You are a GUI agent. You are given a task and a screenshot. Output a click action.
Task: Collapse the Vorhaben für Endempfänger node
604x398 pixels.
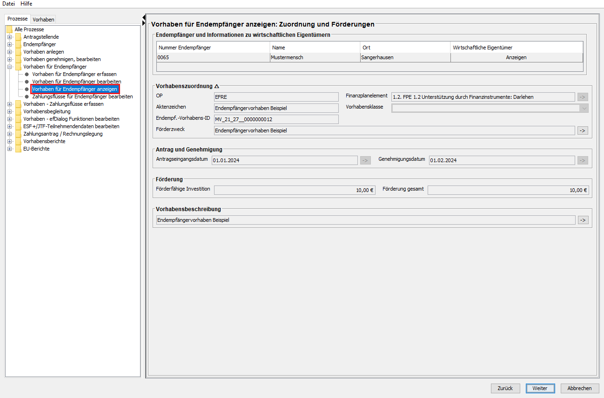9,67
